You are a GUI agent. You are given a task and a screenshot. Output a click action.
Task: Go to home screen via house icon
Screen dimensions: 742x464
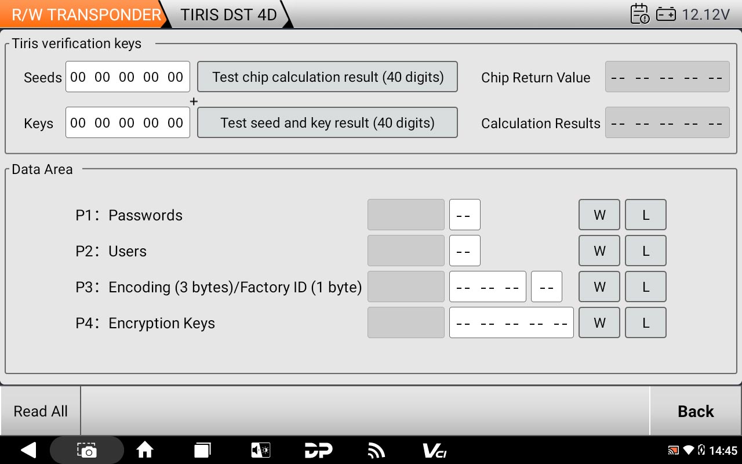(144, 450)
